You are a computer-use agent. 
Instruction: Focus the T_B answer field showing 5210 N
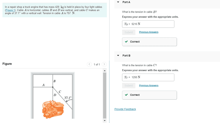coord(148,24)
